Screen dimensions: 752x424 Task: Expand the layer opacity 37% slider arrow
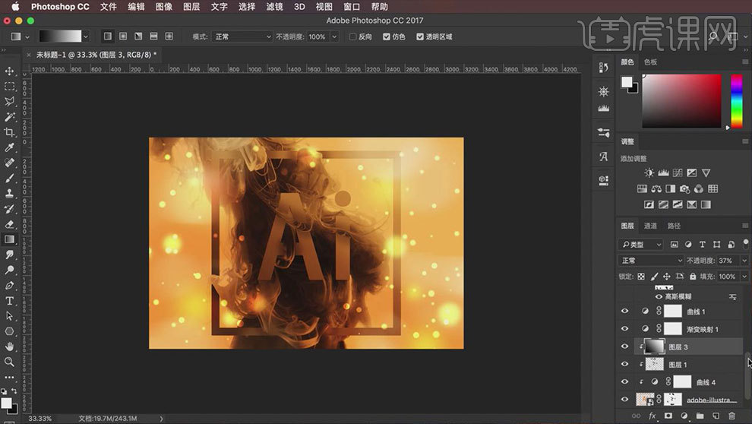click(744, 261)
